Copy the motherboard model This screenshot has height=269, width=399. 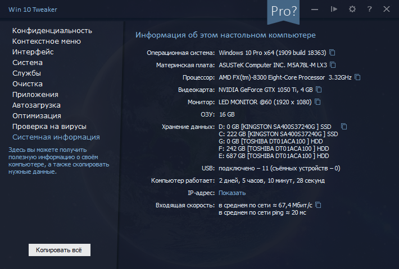(333, 65)
